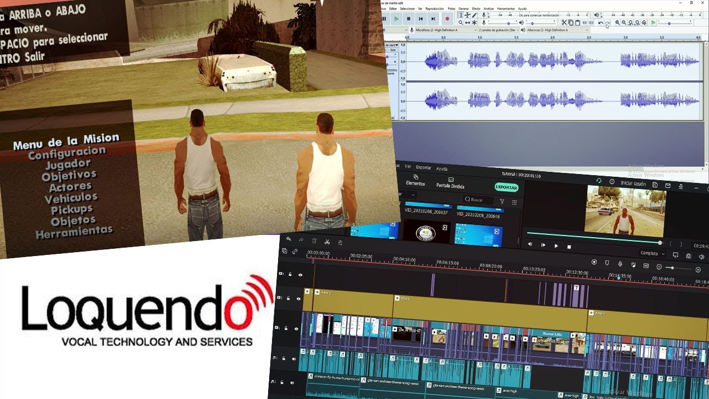Screen dimensions: 709x399
Task: Toggle visibility eye of video track 2
Action: [299, 299]
